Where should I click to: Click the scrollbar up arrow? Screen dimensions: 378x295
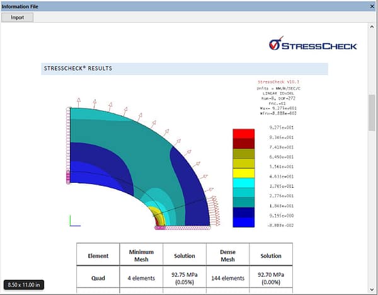371,28
